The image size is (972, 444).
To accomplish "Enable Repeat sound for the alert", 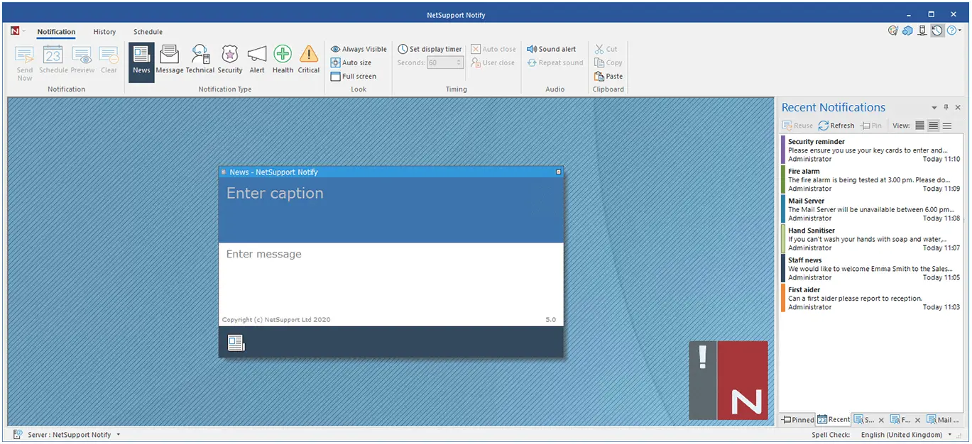I will coord(555,62).
